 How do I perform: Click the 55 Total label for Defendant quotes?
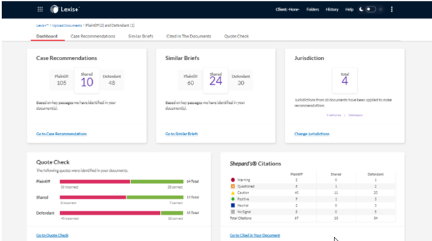coord(193,213)
